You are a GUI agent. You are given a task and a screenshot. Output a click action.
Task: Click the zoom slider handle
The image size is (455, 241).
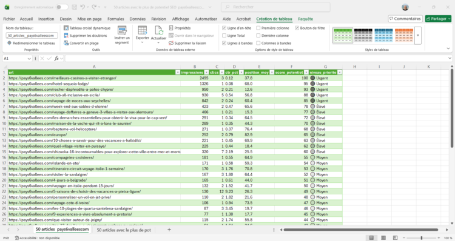point(422,238)
